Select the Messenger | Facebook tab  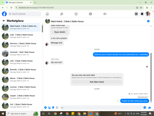[x=18, y=2]
